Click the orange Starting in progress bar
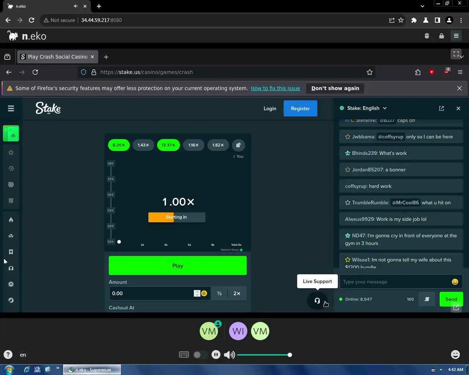The width and height of the screenshot is (469, 375). pyautogui.click(x=177, y=217)
